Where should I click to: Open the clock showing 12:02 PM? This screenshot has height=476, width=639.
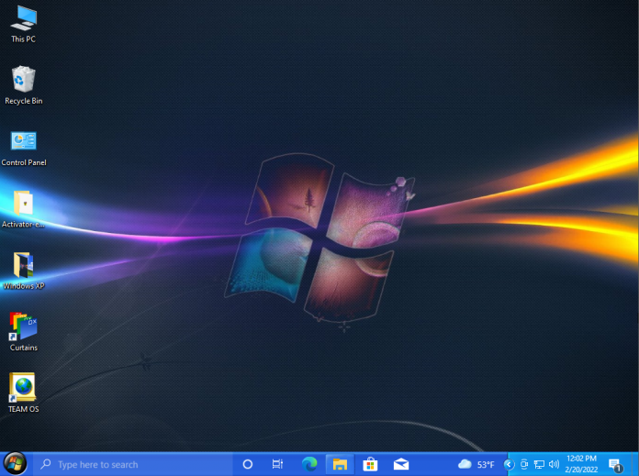(581, 464)
